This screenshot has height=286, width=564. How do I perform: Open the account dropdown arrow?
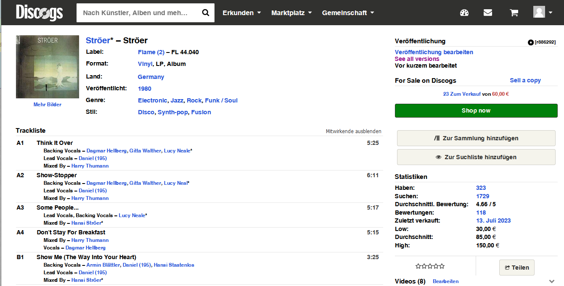[551, 13]
